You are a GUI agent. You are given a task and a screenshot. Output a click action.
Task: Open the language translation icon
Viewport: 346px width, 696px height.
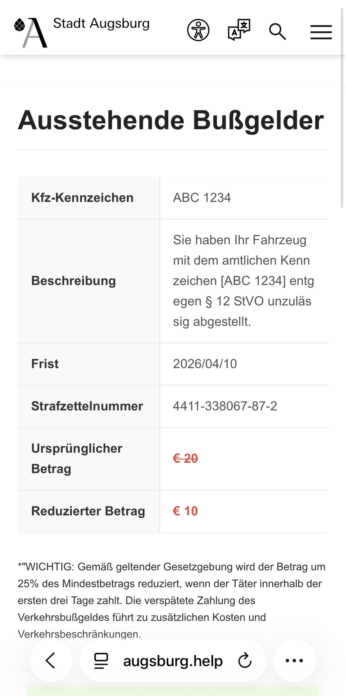tap(239, 30)
